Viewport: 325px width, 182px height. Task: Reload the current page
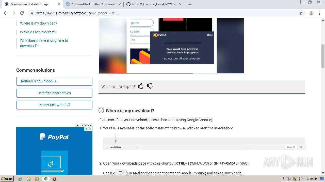point(22,13)
